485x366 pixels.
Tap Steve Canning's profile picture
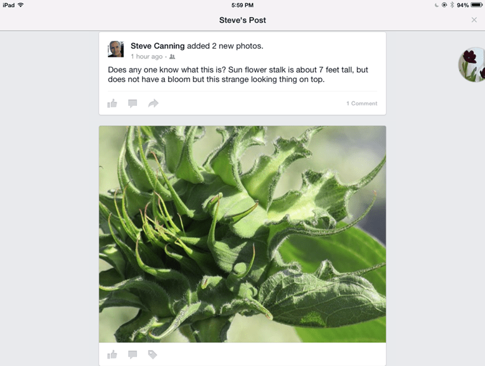tap(115, 49)
